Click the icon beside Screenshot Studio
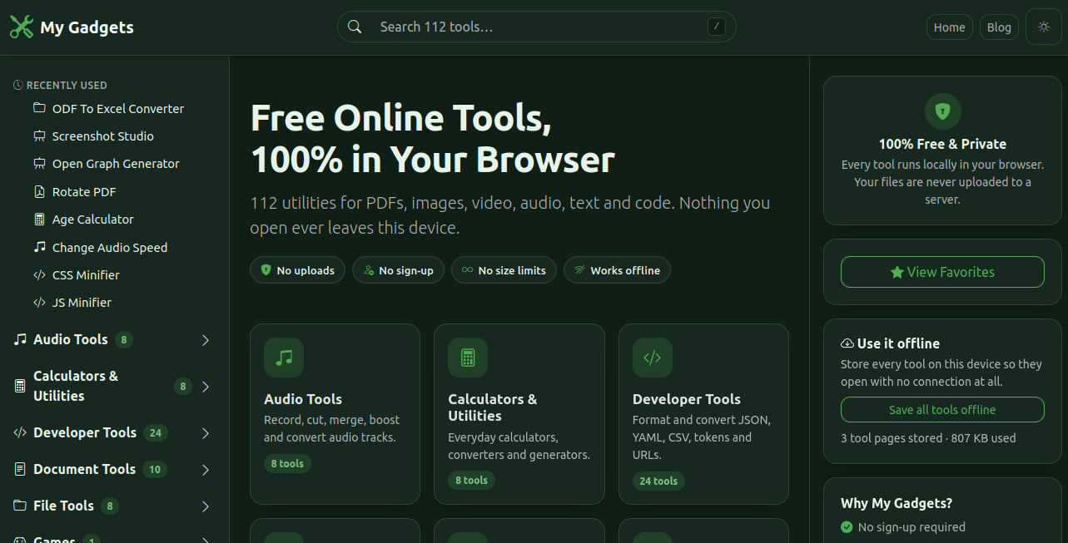The height and width of the screenshot is (543, 1068). point(39,136)
